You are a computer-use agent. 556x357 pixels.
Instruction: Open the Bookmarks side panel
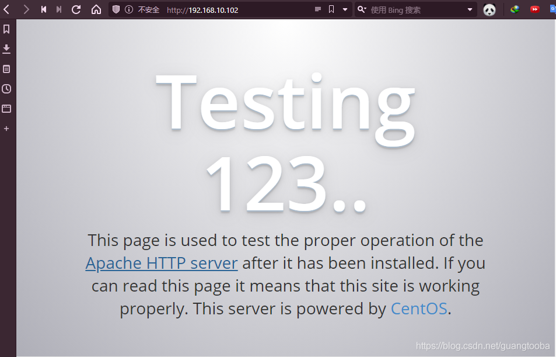(6, 29)
